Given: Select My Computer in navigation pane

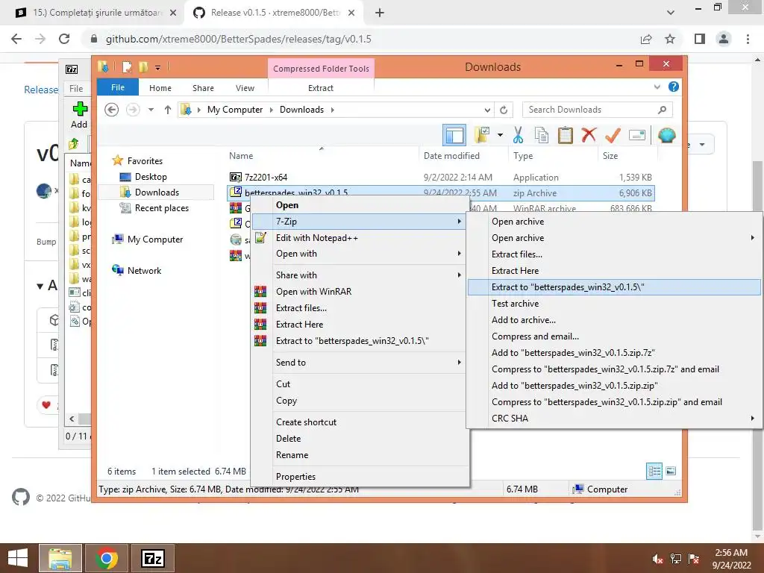Looking at the screenshot, I should (x=155, y=239).
